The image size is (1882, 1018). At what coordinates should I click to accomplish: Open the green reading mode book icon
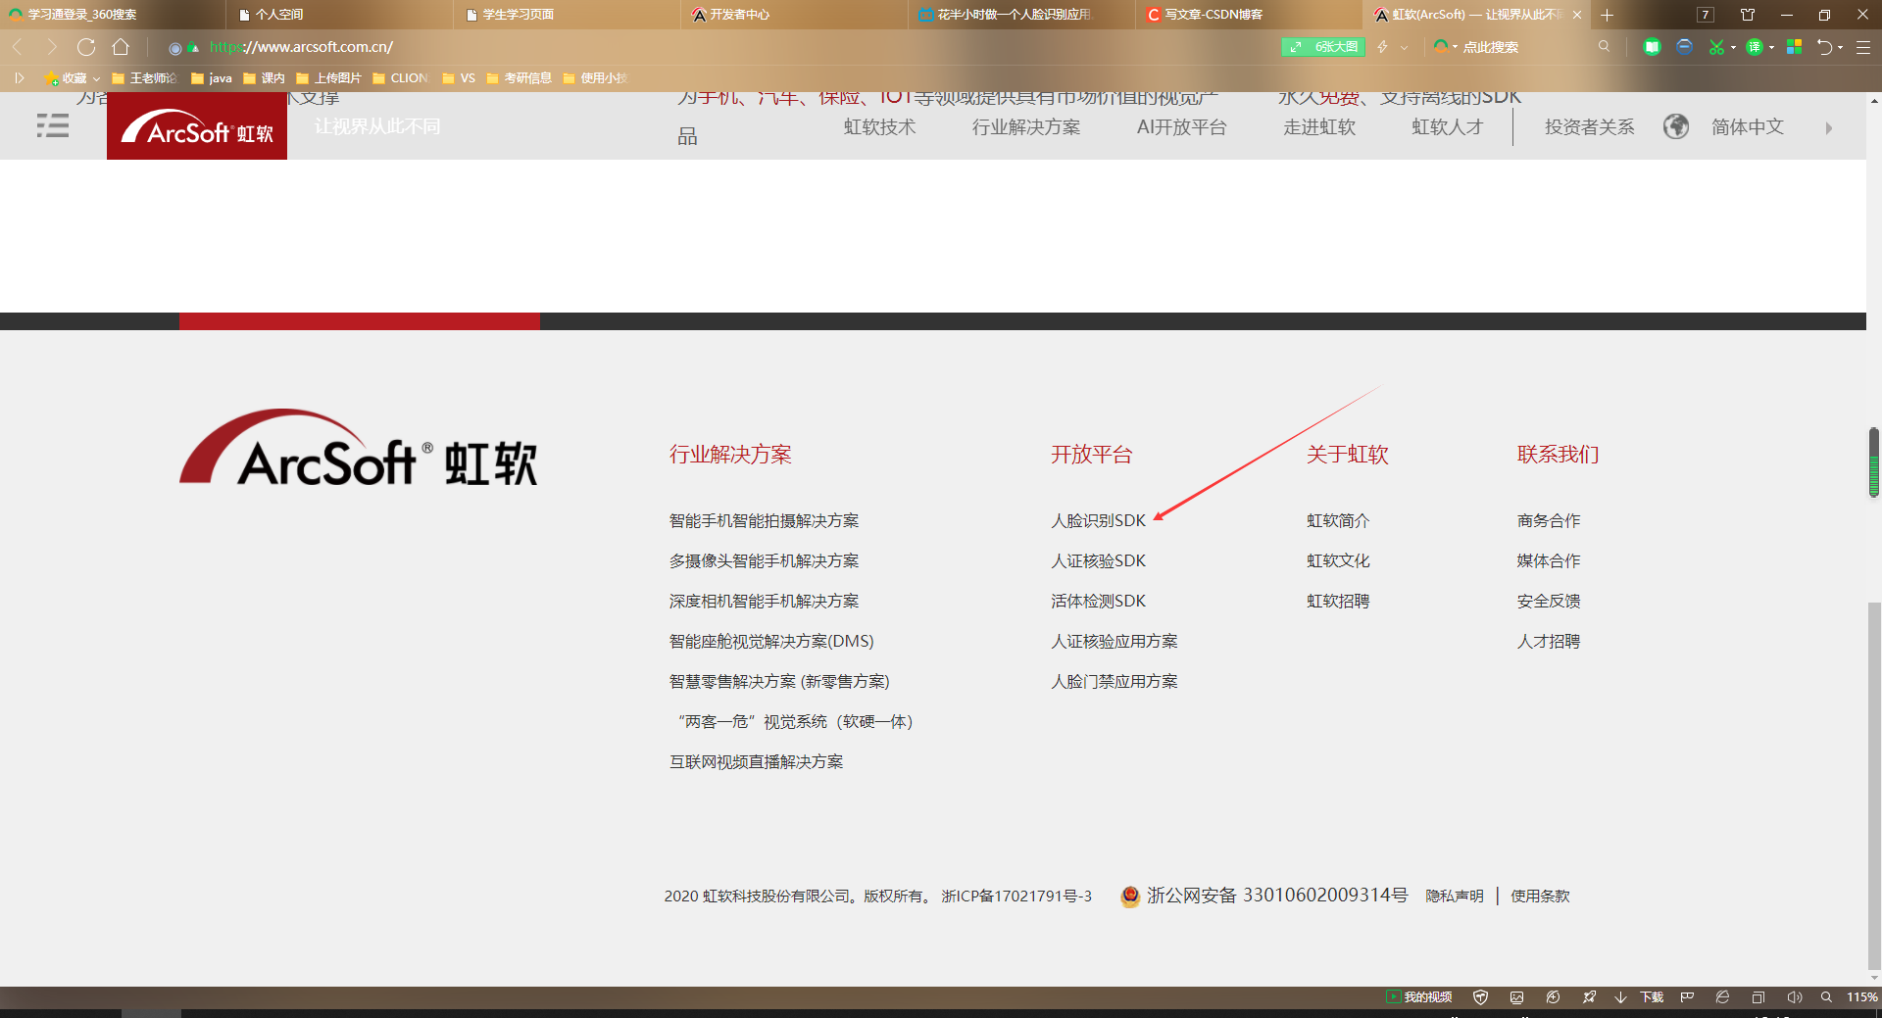coord(1652,47)
